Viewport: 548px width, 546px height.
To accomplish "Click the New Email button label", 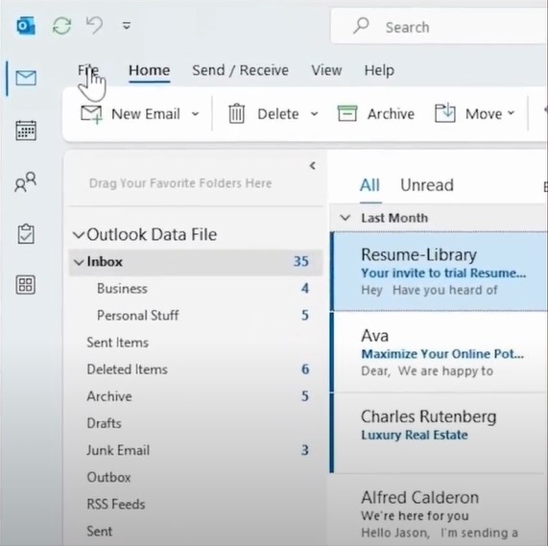I will pos(146,114).
